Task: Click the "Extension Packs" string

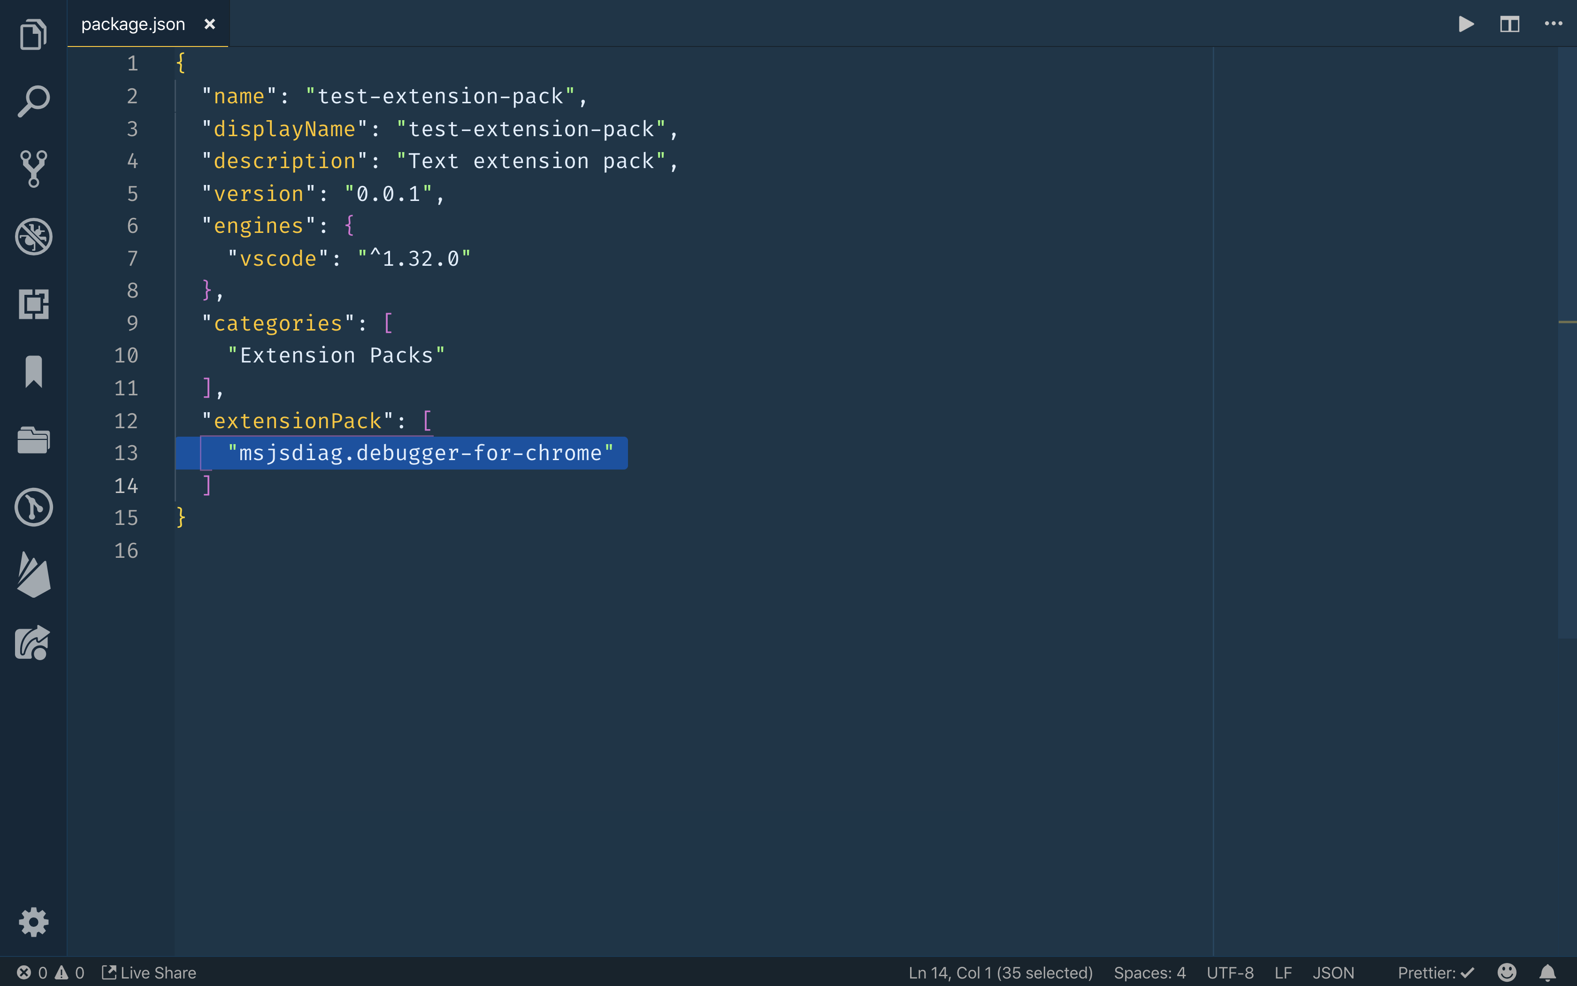Action: 336,356
